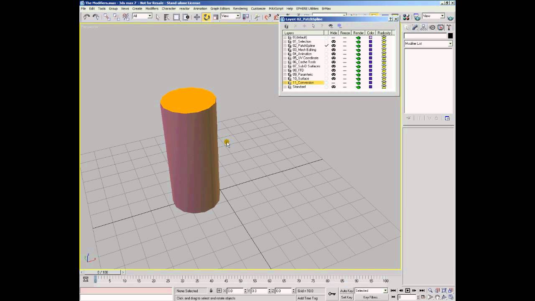
Task: Toggle hide state of Standard layer
Action: pos(334,87)
